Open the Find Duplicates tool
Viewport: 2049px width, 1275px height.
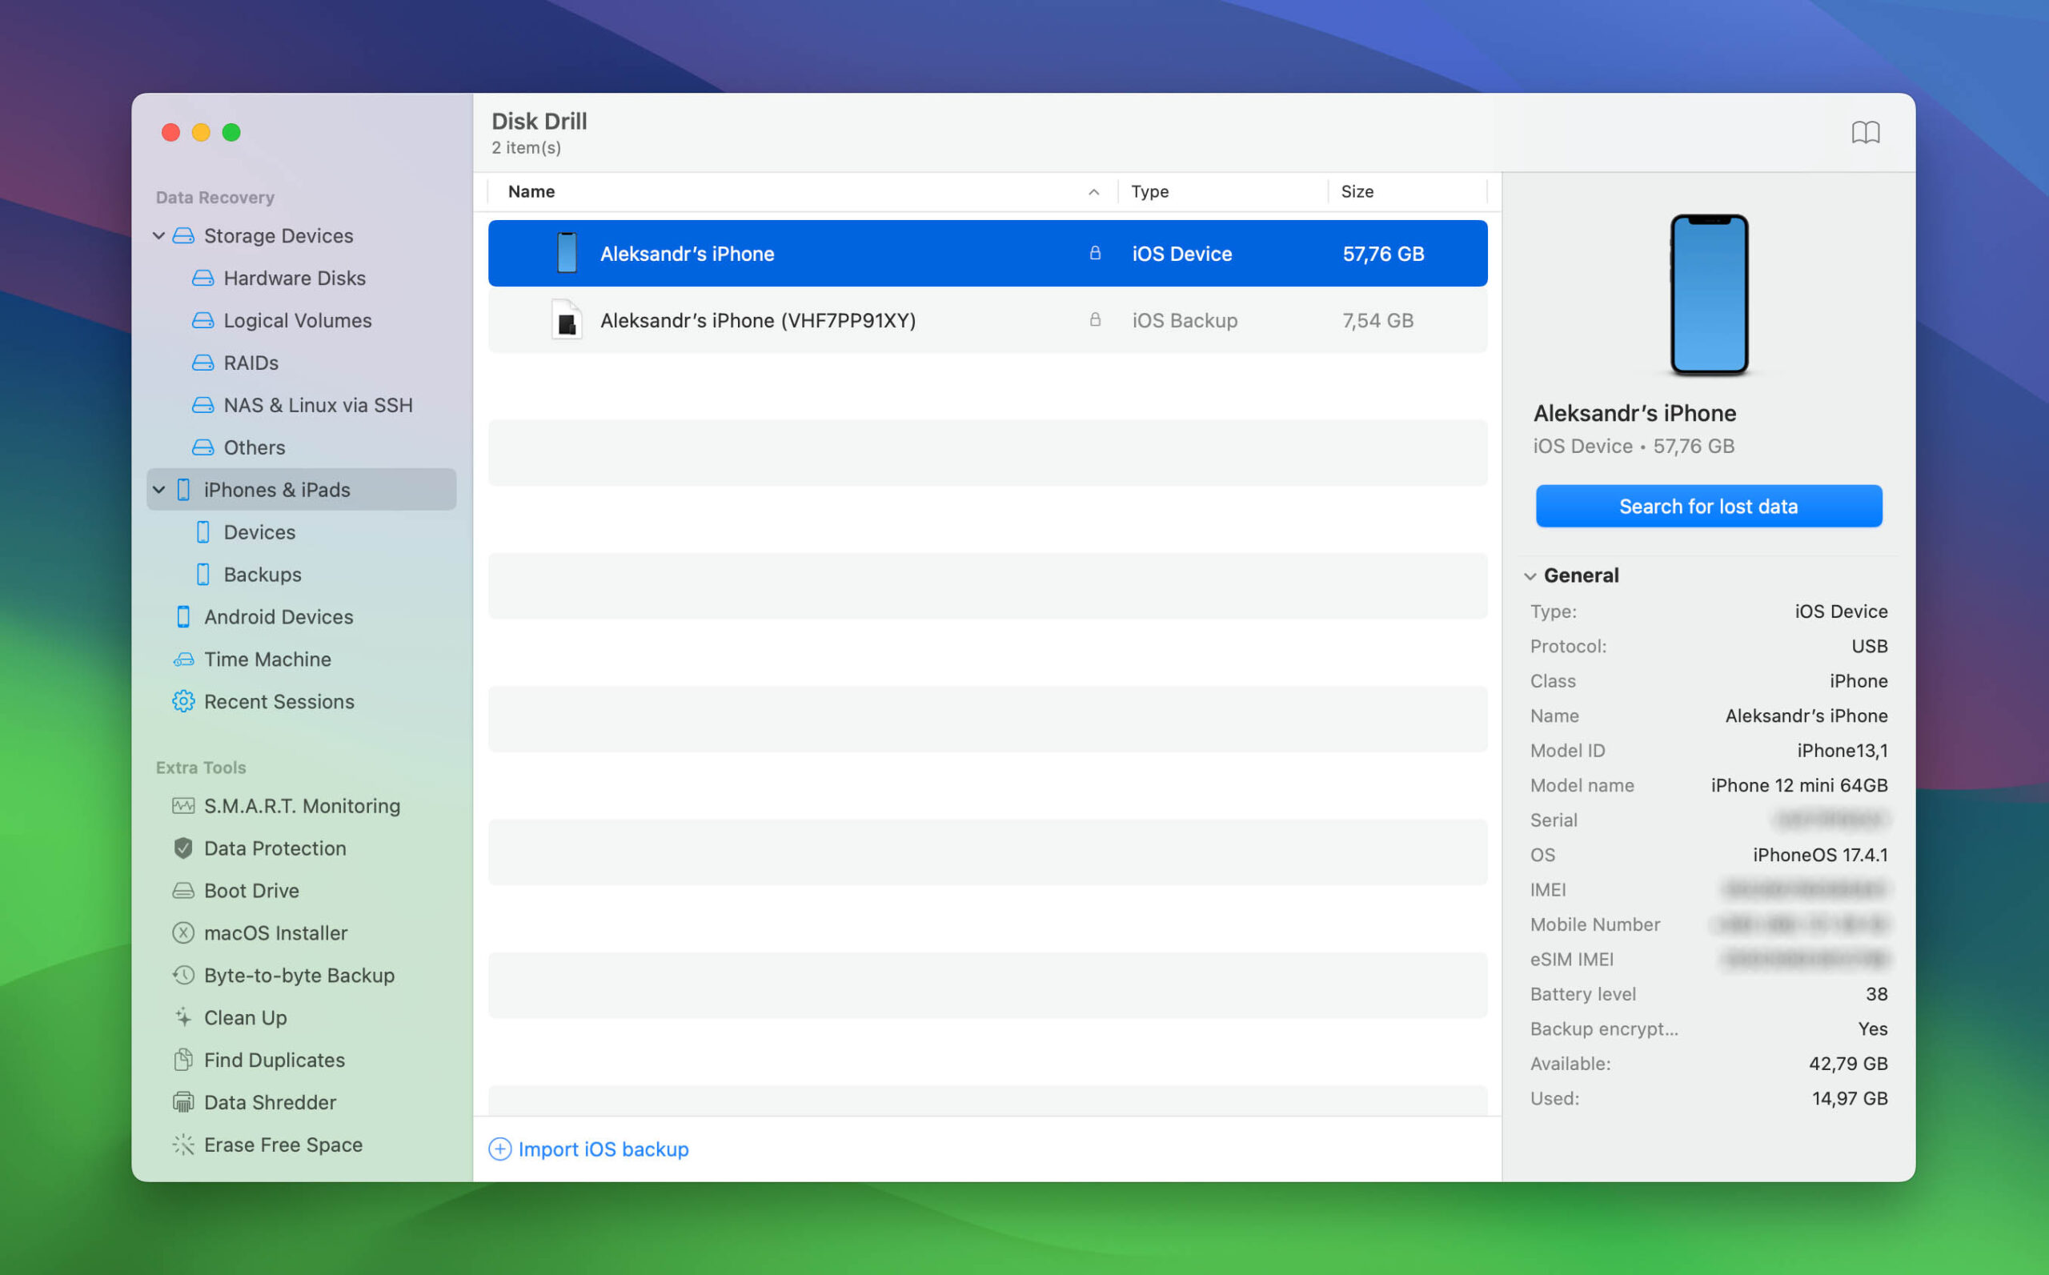click(x=274, y=1060)
